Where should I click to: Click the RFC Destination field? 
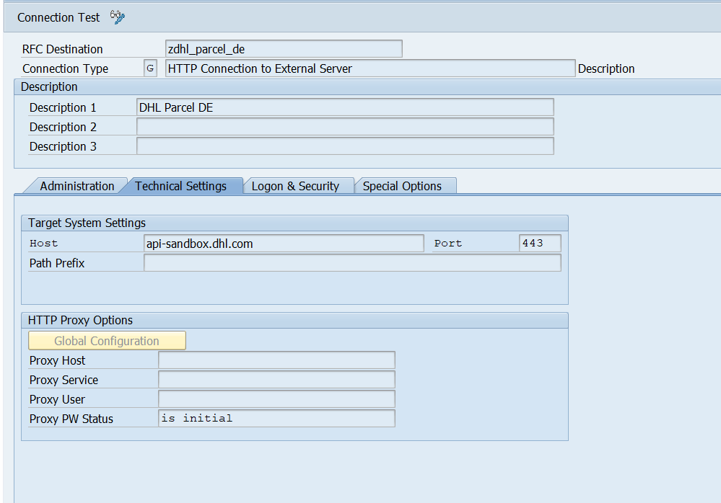point(283,49)
